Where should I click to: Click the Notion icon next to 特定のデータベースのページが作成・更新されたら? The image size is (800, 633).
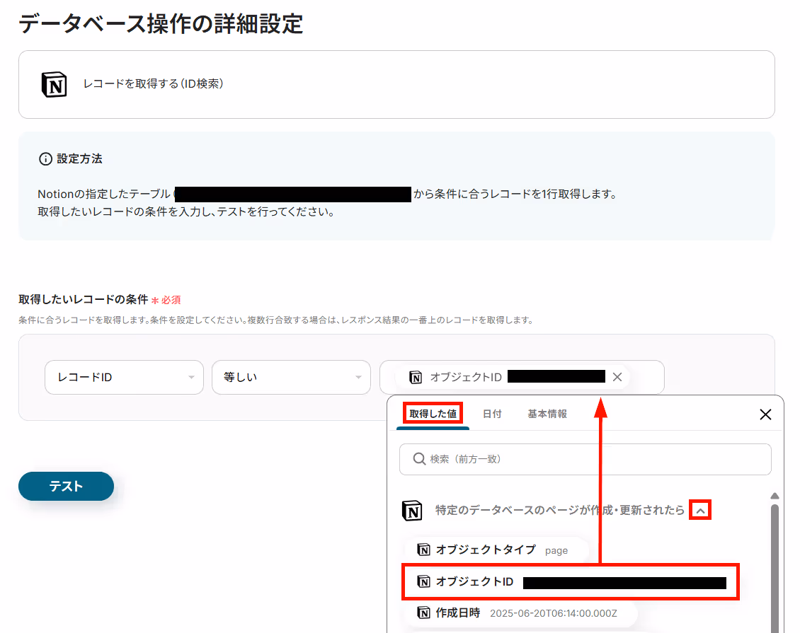(x=412, y=510)
